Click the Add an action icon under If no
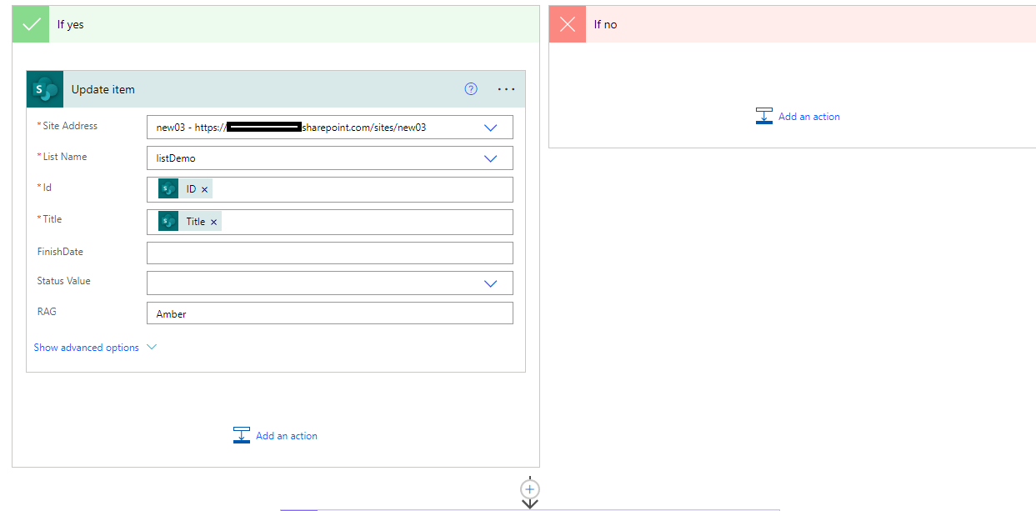 pyautogui.click(x=764, y=116)
